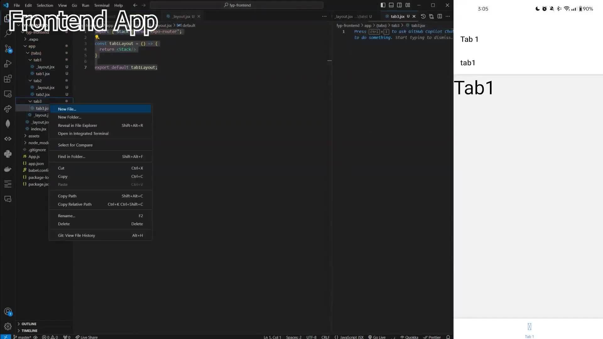Toggle the primary sidebar layout button
Screen dimensions: 603x339
coord(383,5)
